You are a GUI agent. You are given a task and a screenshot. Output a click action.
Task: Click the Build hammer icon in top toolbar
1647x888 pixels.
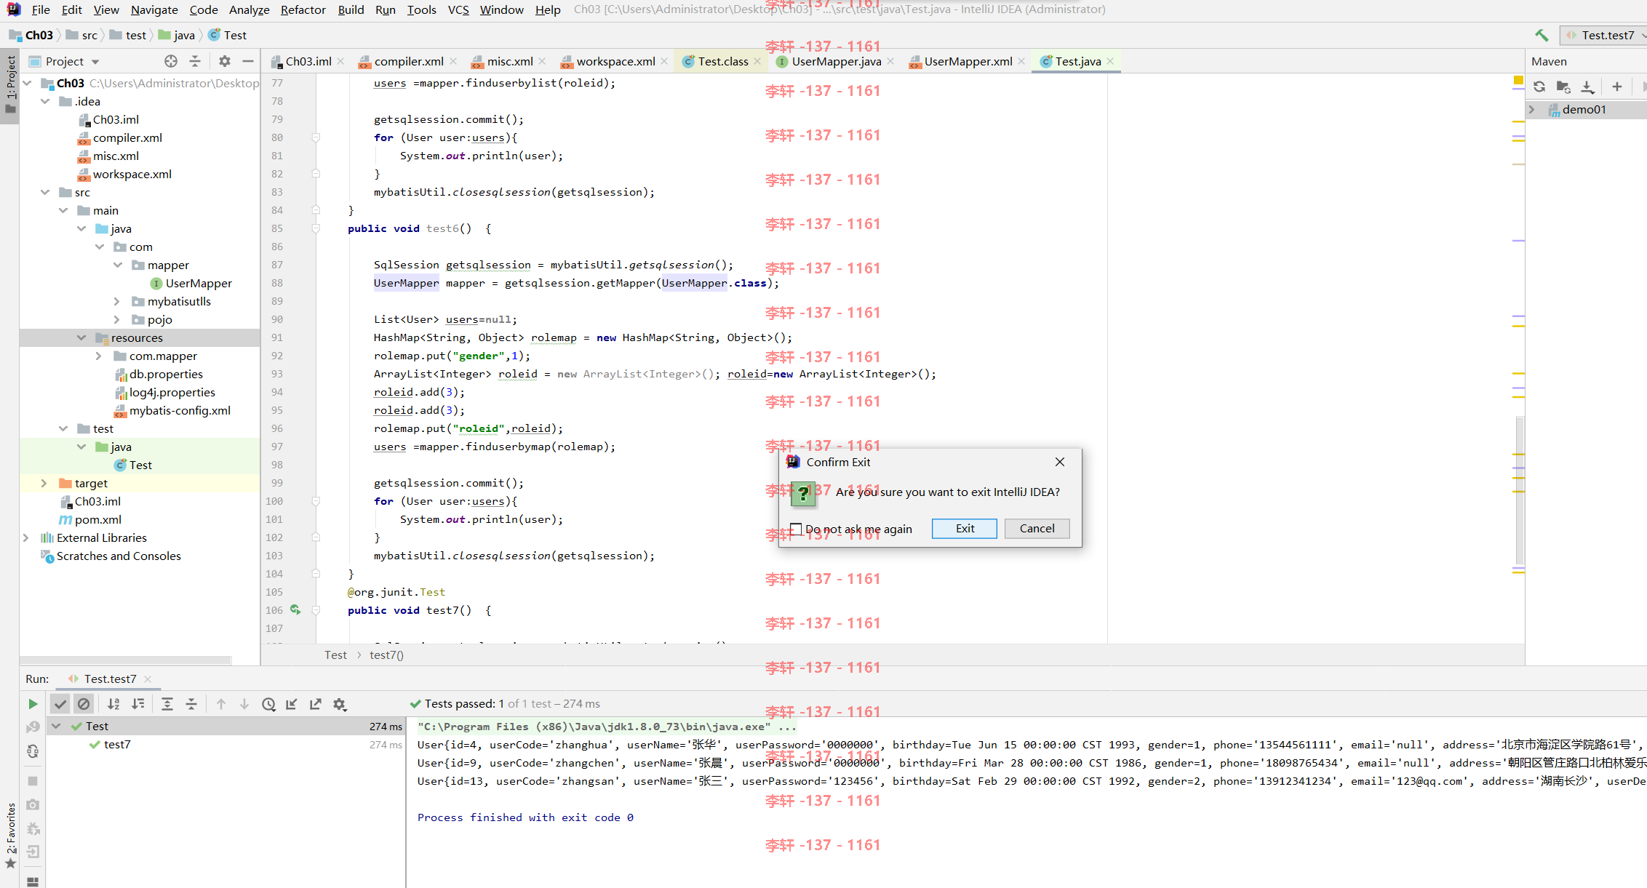click(1542, 35)
